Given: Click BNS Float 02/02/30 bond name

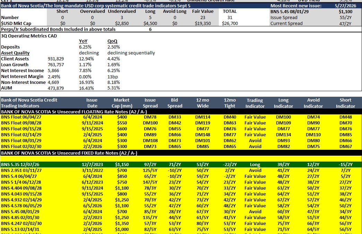Looking at the screenshot, I should point(21,147).
